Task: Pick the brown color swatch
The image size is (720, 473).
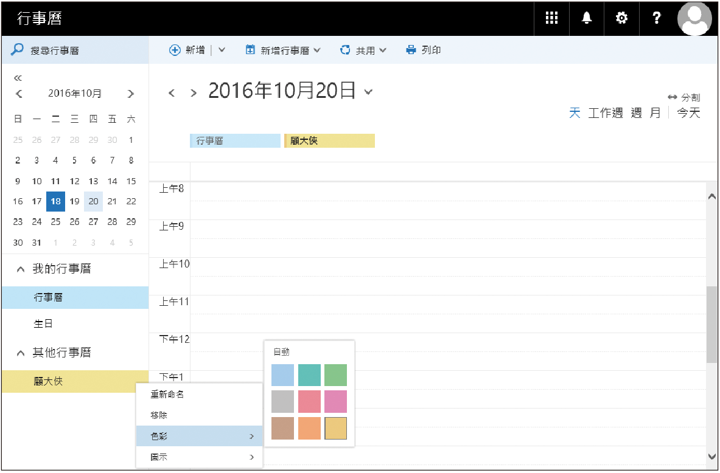Action: (283, 428)
